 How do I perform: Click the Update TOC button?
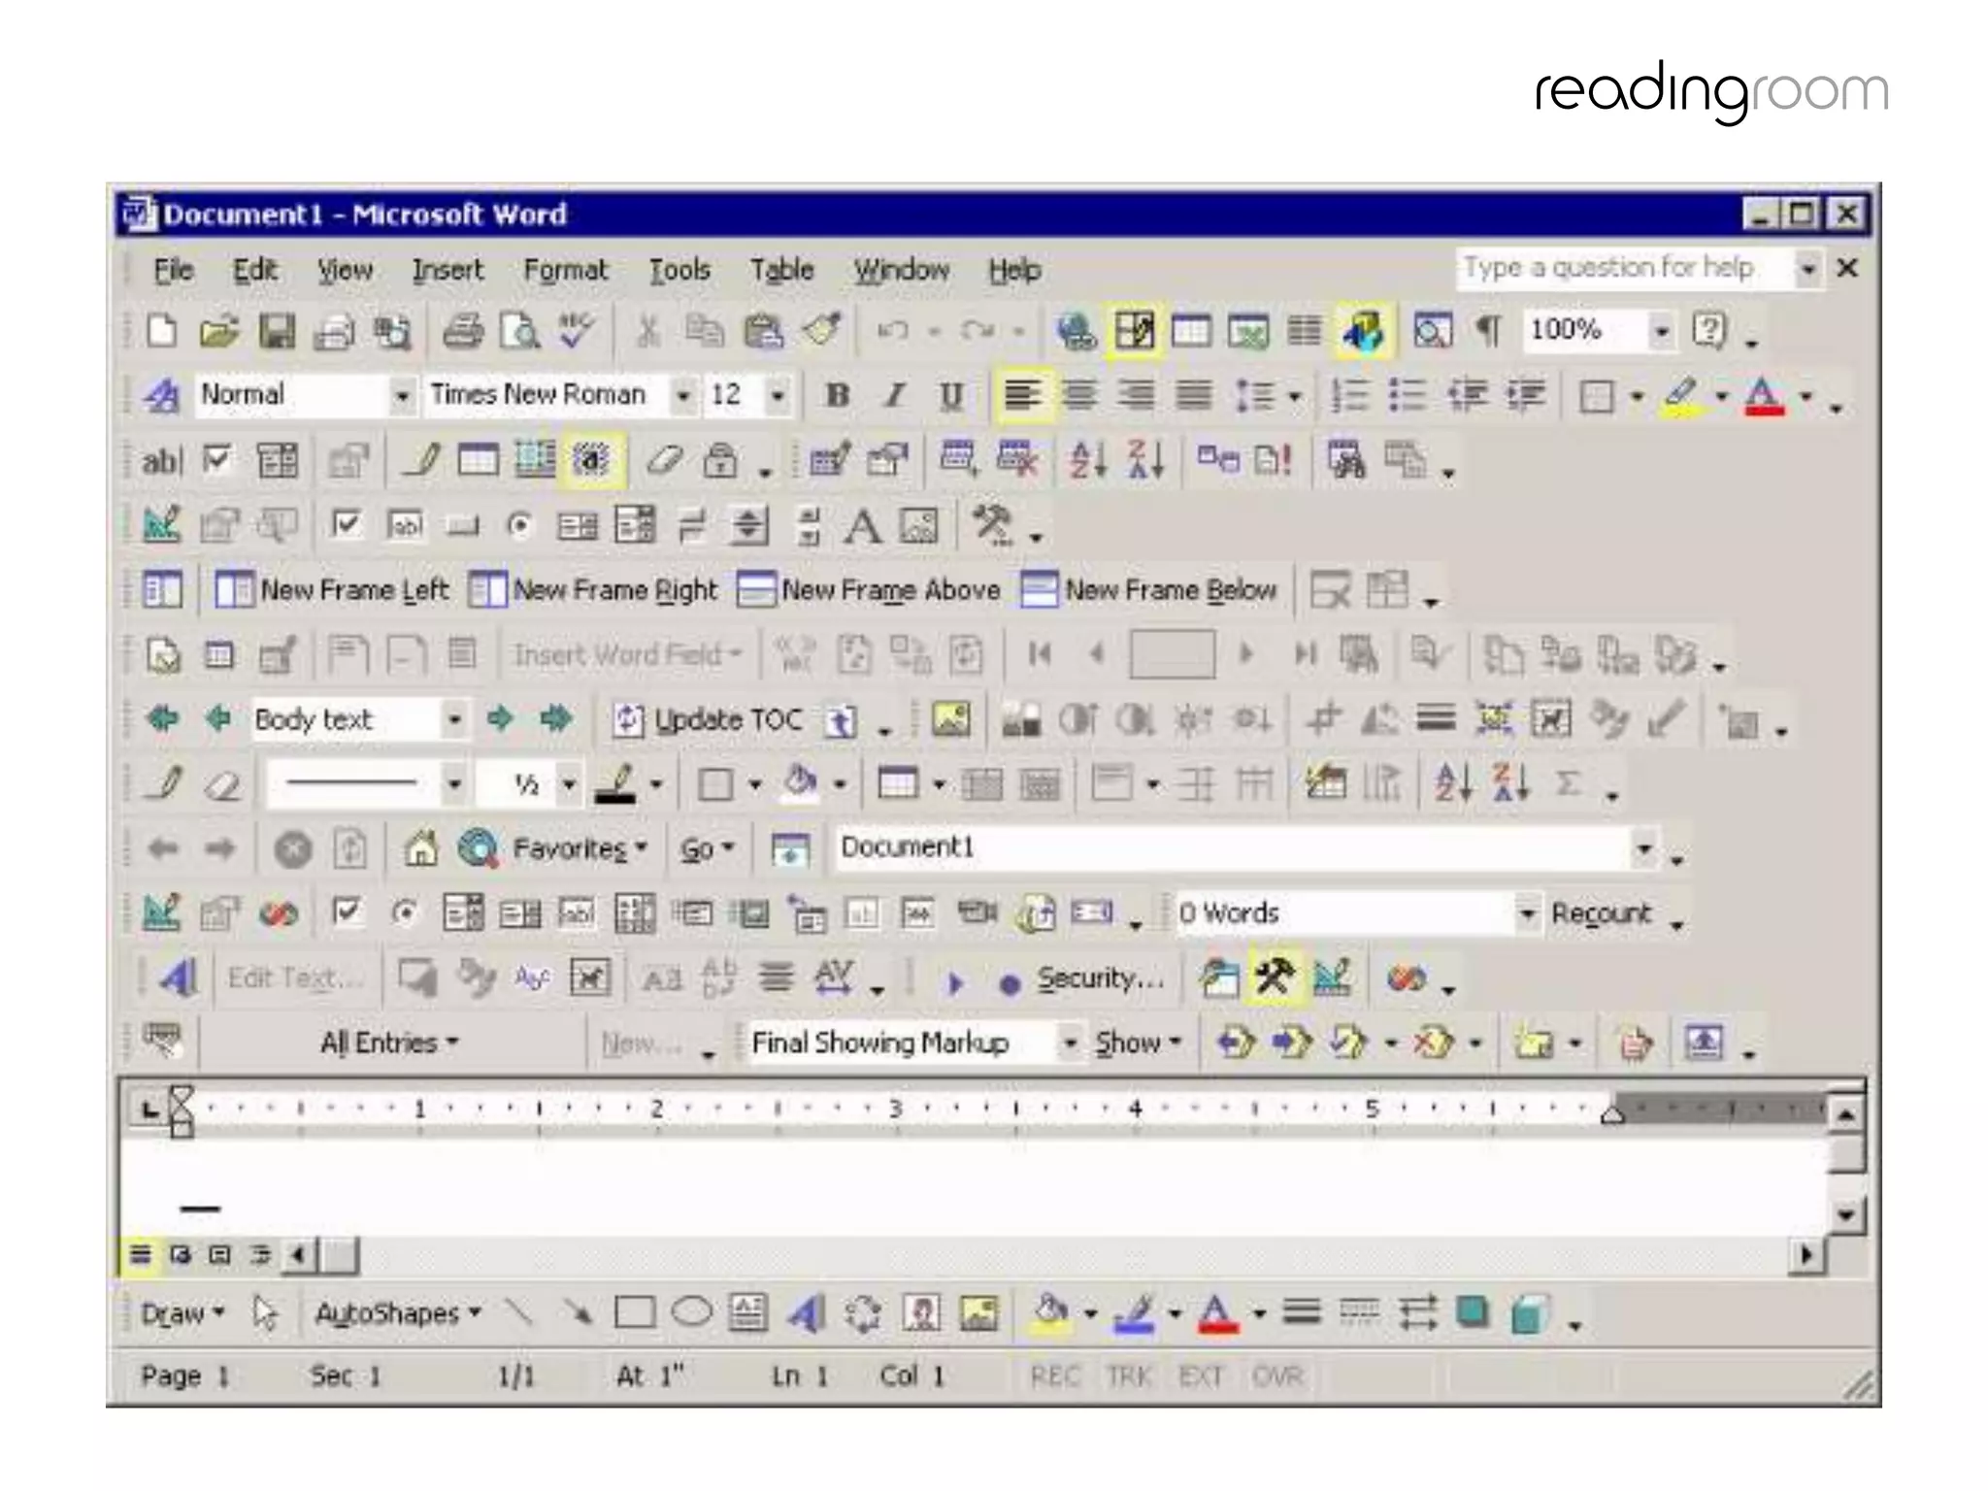click(x=710, y=720)
